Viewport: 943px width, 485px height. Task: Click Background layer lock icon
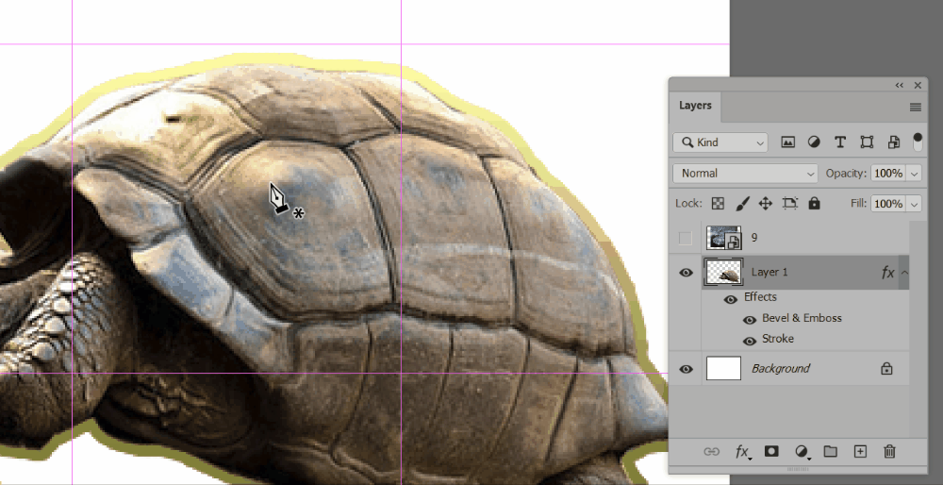(x=886, y=368)
